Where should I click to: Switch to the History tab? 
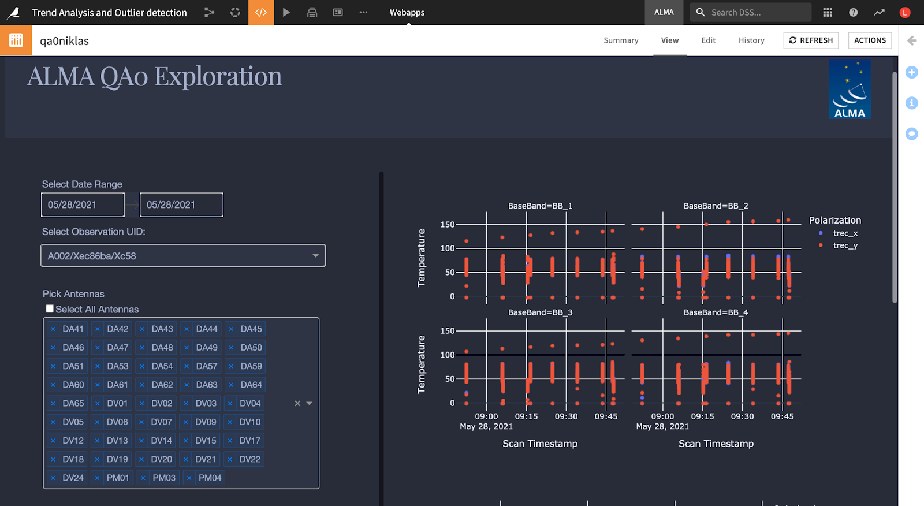point(751,40)
